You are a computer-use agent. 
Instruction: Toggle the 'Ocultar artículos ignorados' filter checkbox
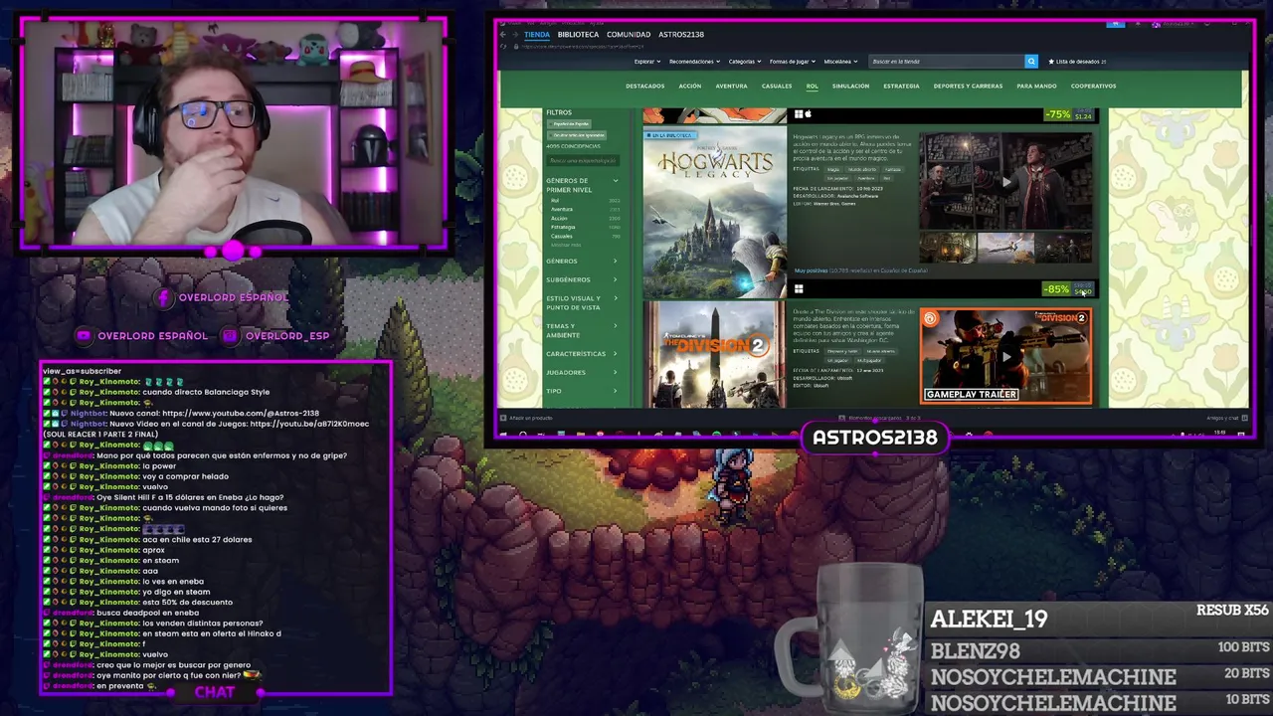[578, 134]
